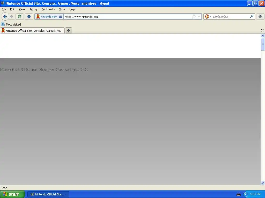265x198 pixels.
Task: Go back with the Back arrow button
Action: [x=5, y=16]
